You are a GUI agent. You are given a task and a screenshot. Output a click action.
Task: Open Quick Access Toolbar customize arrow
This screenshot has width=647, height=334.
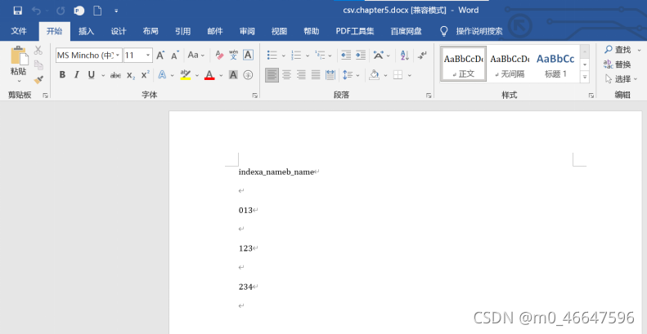(116, 11)
